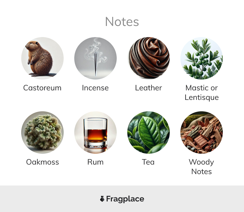Select the Incense smoke image
Image resolution: width=244 pixels, height=212 pixels.
pos(95,58)
